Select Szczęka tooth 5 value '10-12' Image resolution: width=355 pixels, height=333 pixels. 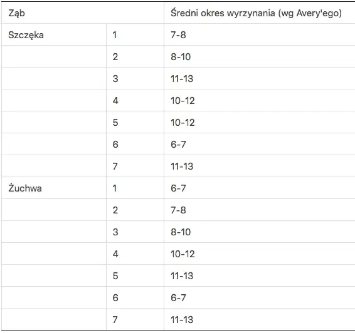point(183,123)
